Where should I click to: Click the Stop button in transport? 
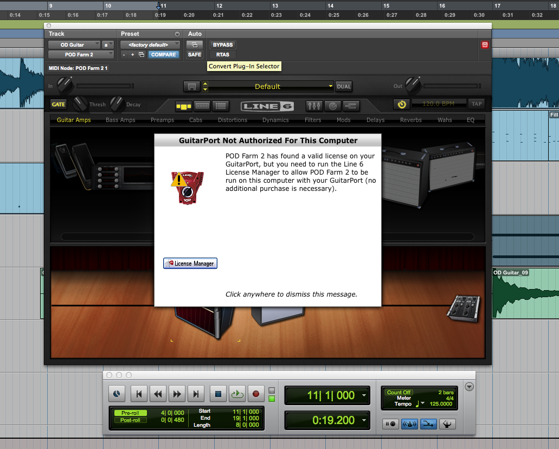(218, 394)
